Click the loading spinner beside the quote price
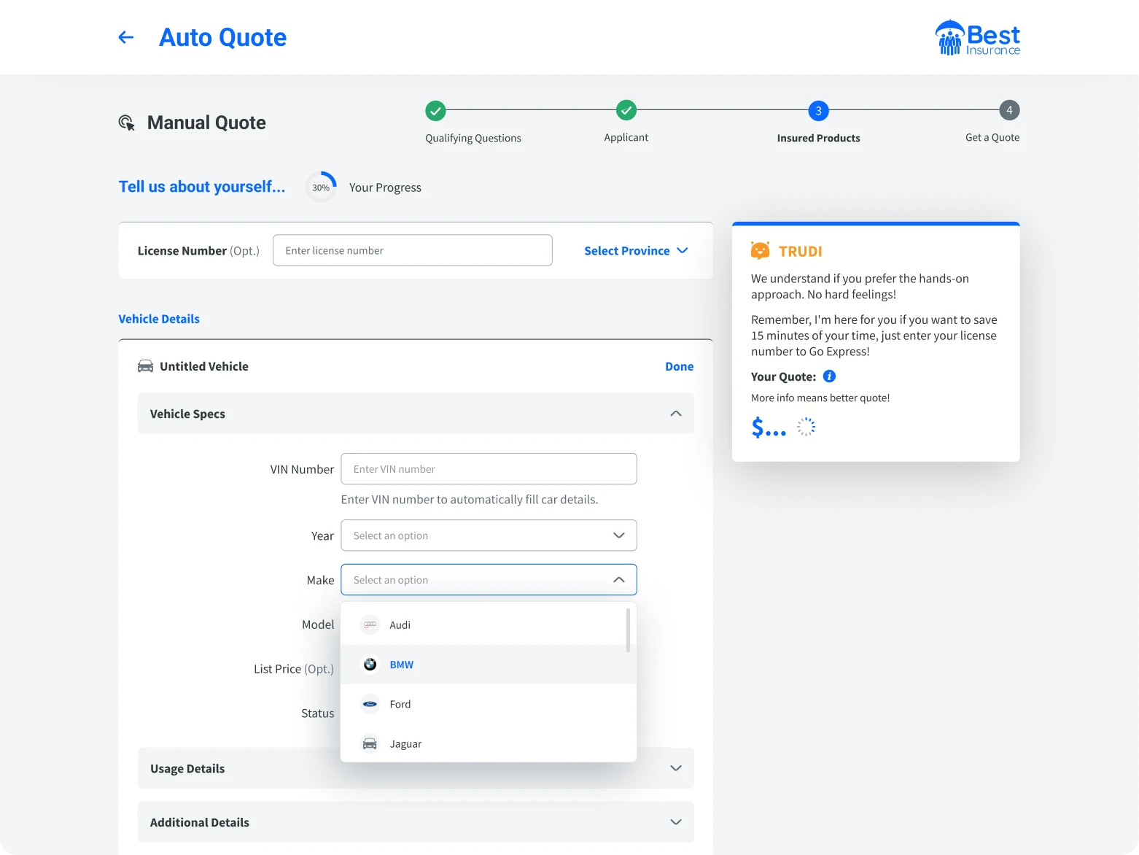This screenshot has height=855, width=1139. (x=806, y=427)
